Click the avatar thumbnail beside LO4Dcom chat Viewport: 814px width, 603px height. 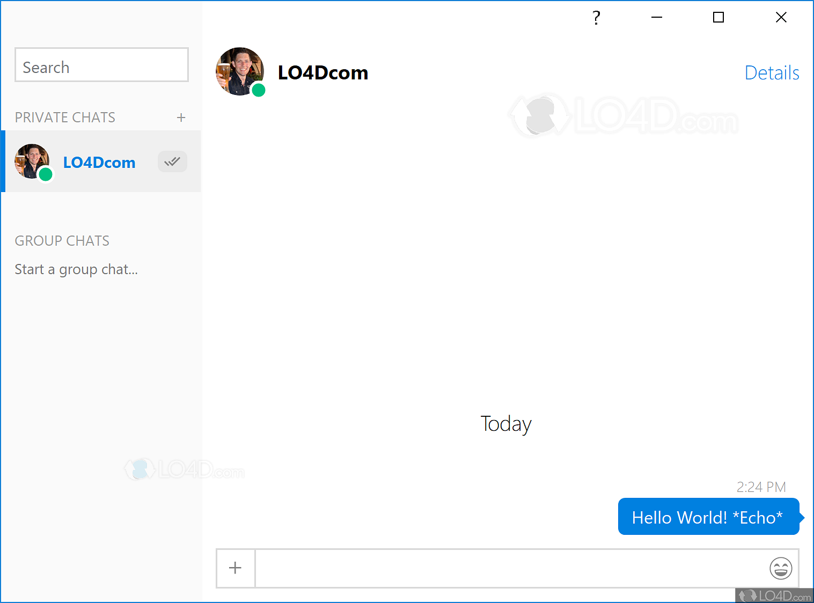click(x=32, y=161)
